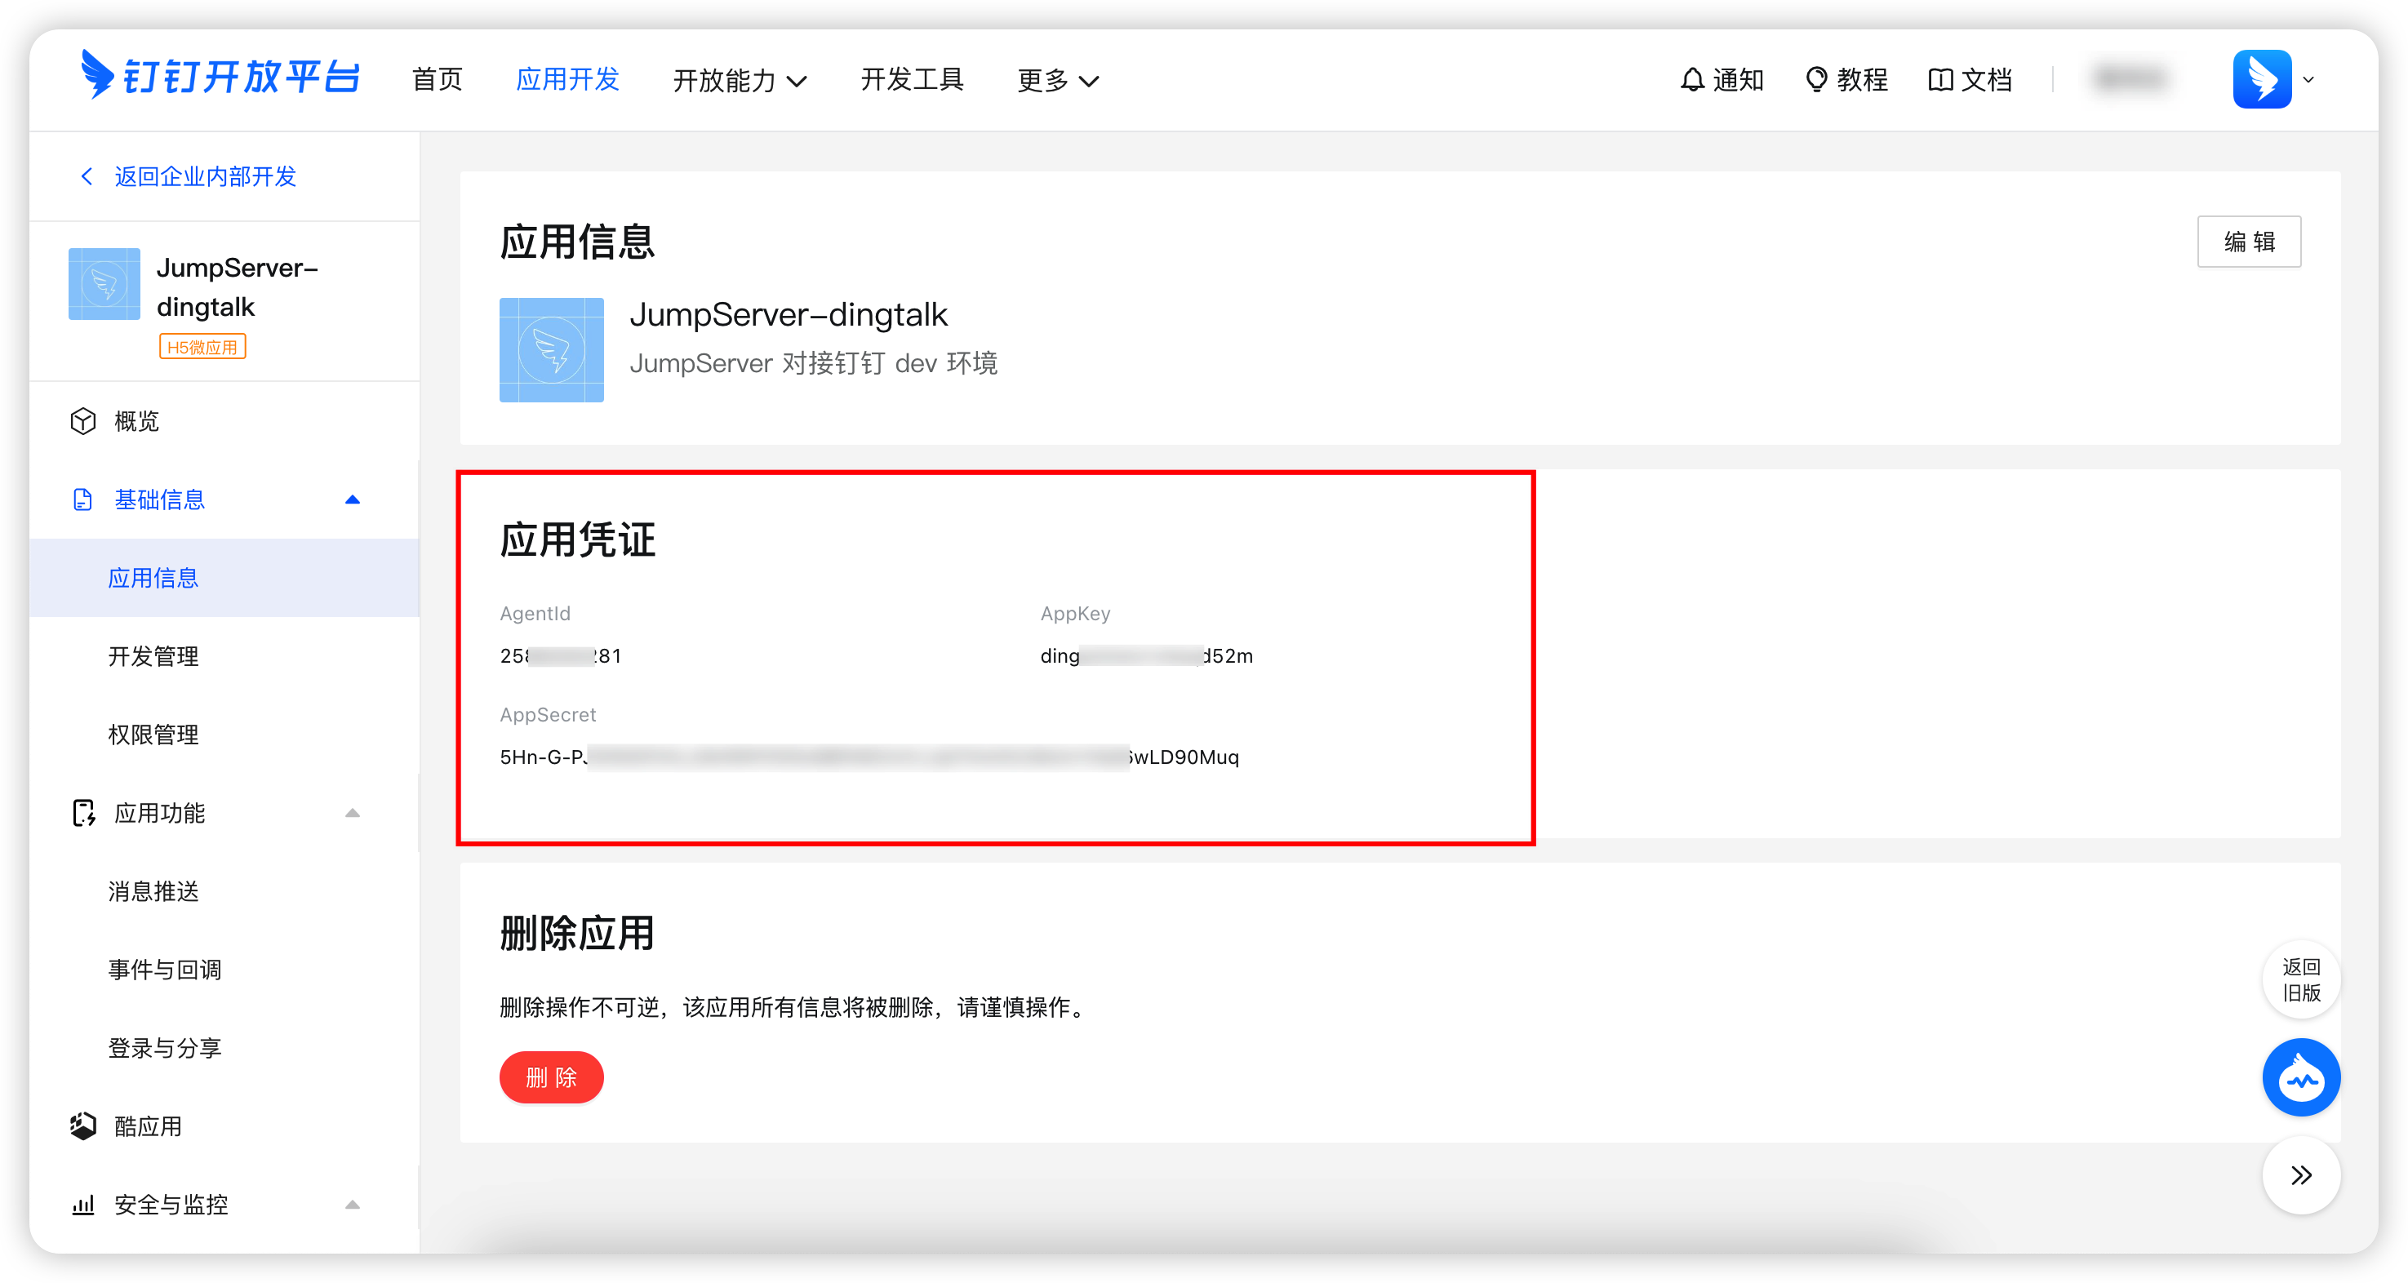Click the JumpServer-dingtalk sidebar app icon

104,284
